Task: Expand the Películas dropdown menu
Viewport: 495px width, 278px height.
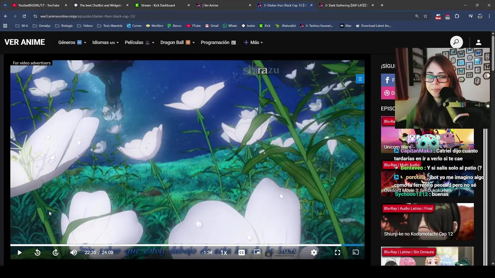Action: click(x=139, y=42)
